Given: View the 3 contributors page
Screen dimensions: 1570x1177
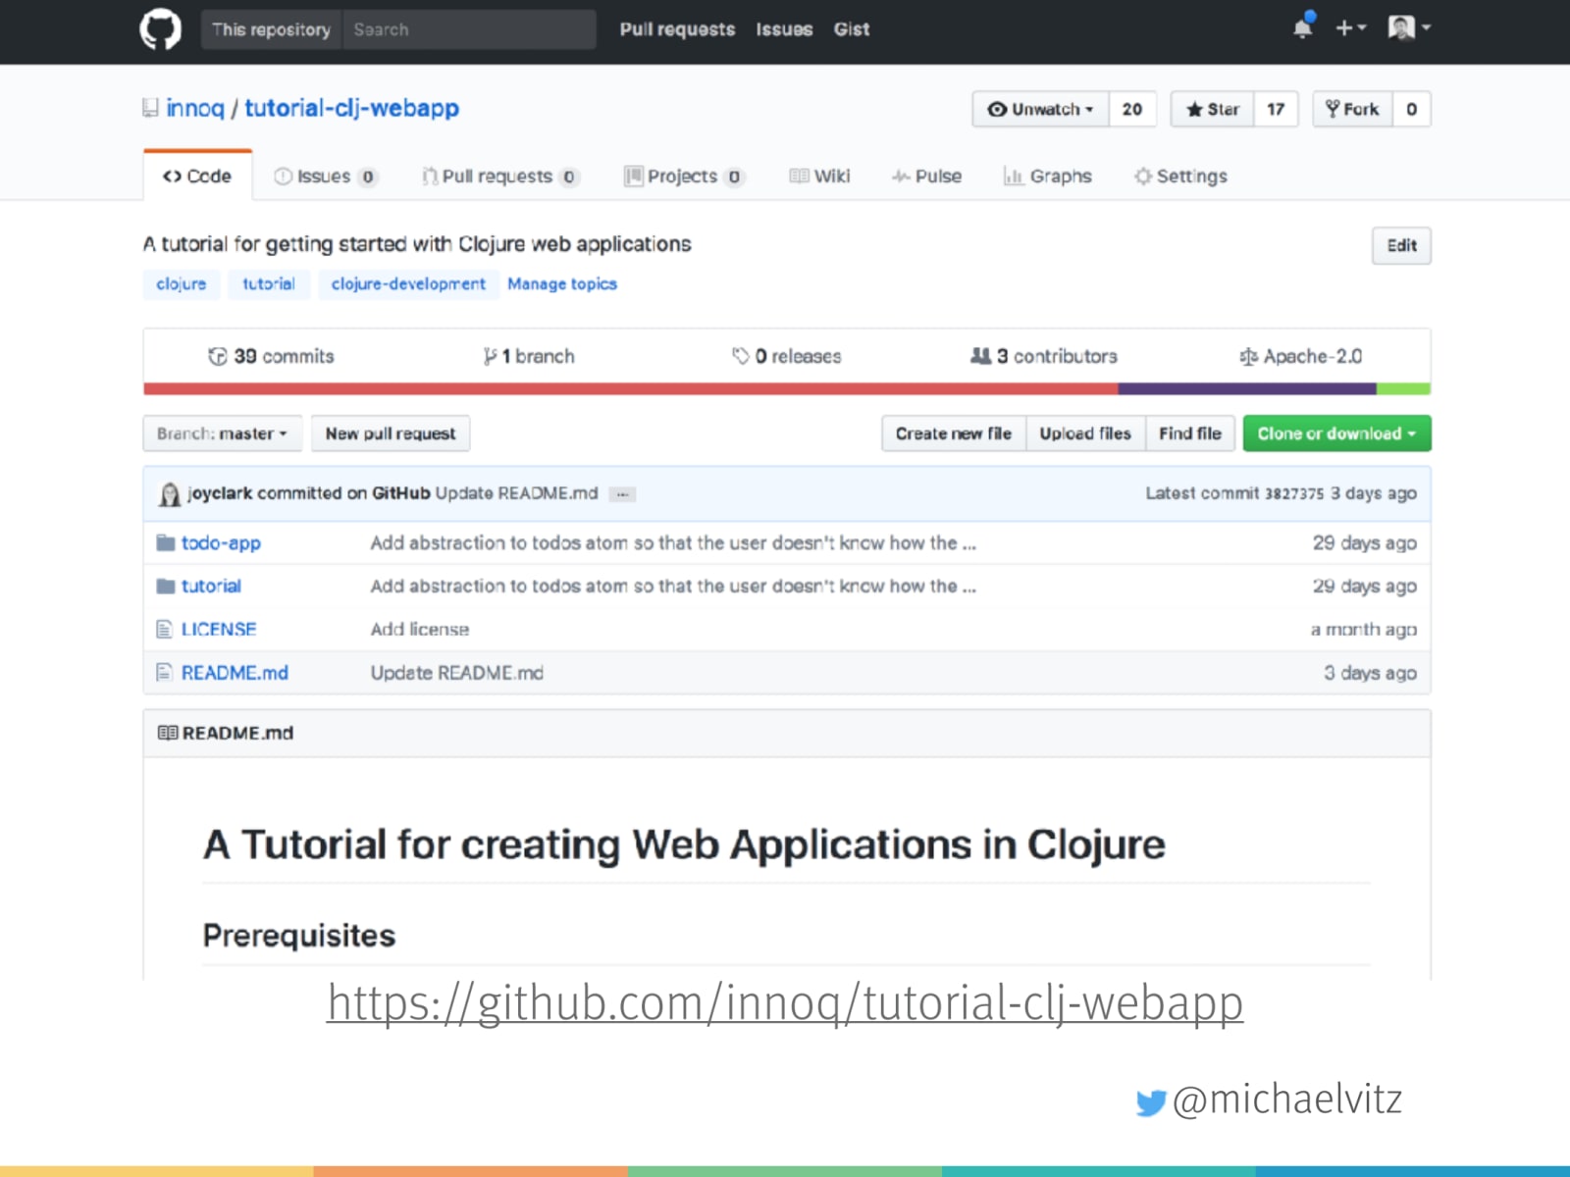Looking at the screenshot, I should pos(1044,356).
